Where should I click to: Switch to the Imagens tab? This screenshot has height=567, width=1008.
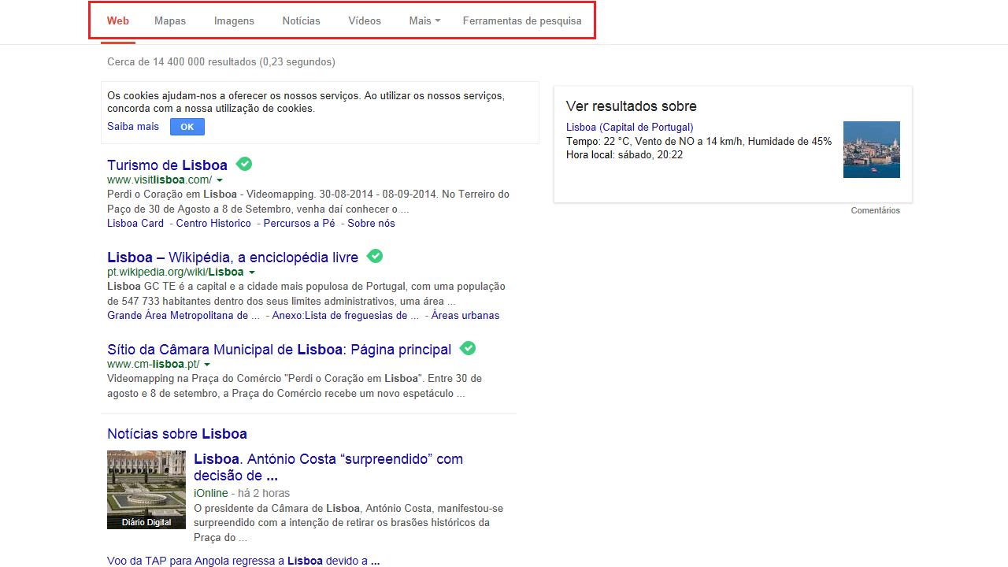pos(234,21)
